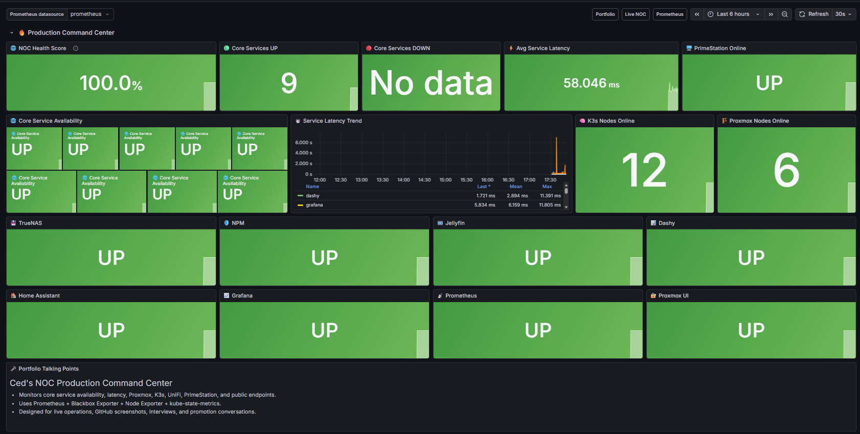Click the NOC Health Score globe icon

pyautogui.click(x=13, y=48)
